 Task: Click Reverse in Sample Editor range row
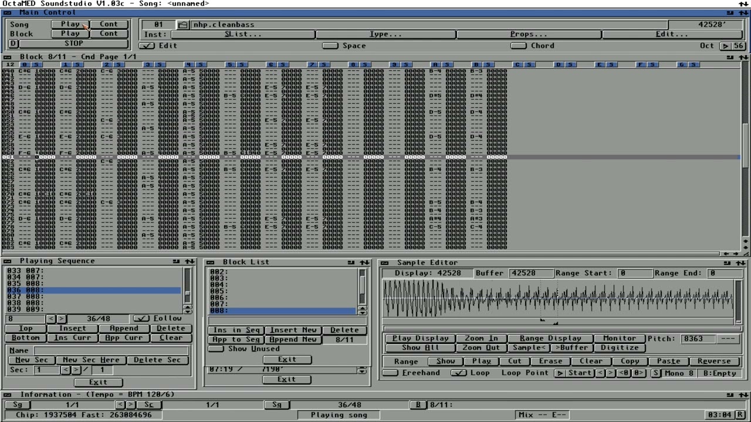(x=714, y=362)
